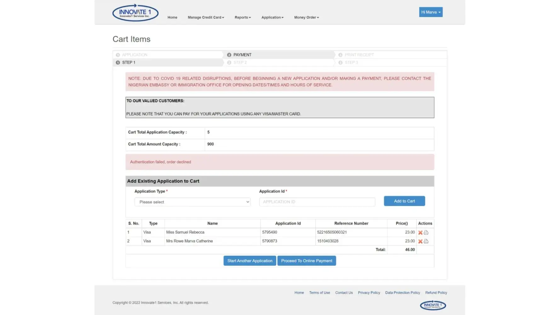Viewport: 560px width, 315px height.
Task: Open the Hi Marva user dropdown
Action: tap(431, 12)
